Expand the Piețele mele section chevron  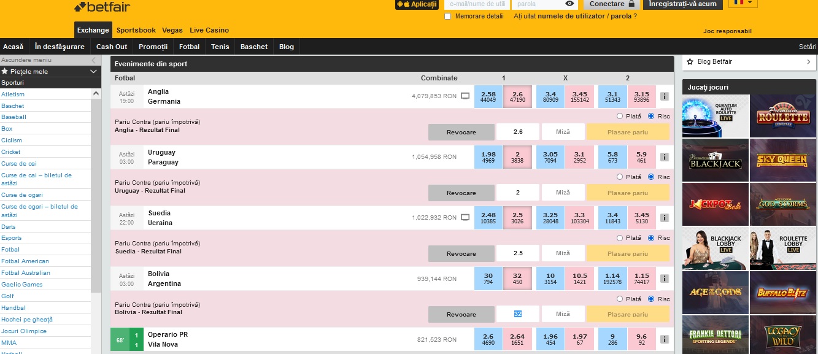93,71
